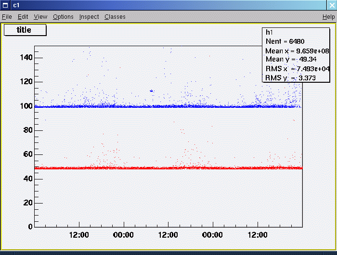This screenshot has height=255, width=337.
Task: Open the File menu
Action: pyautogui.click(x=7, y=17)
